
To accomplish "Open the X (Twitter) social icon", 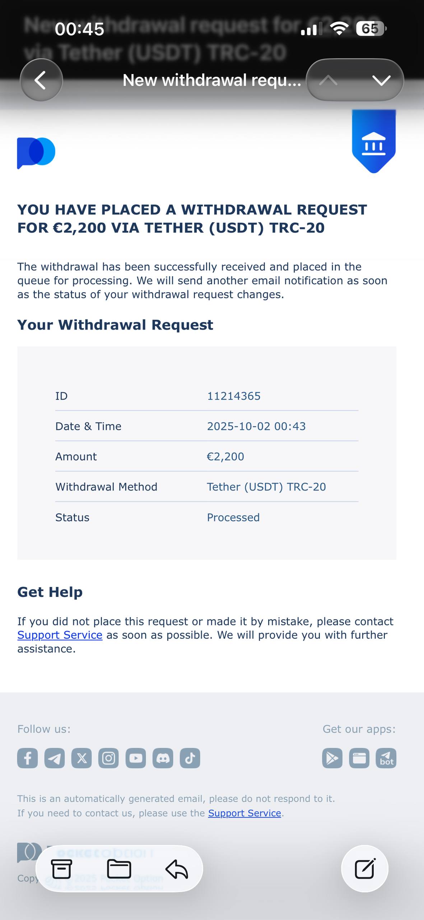I will 81,758.
